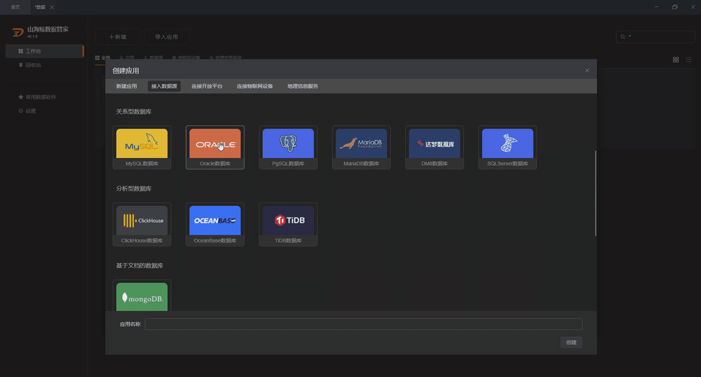
Task: Switch to the 连接开放平台 tab
Action: [x=207, y=86]
